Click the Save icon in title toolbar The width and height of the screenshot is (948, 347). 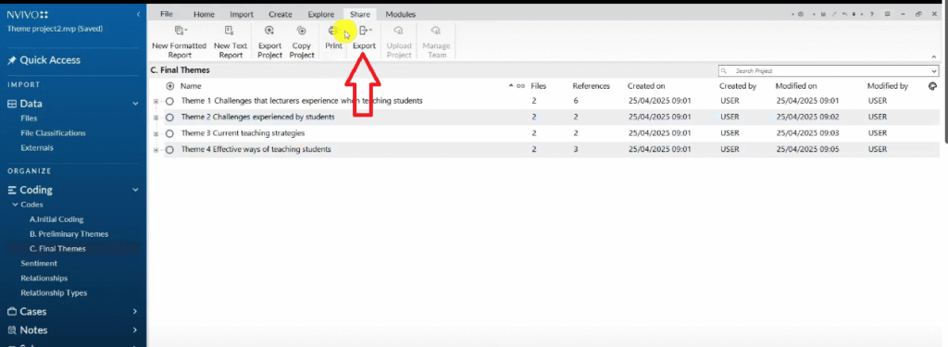823,14
